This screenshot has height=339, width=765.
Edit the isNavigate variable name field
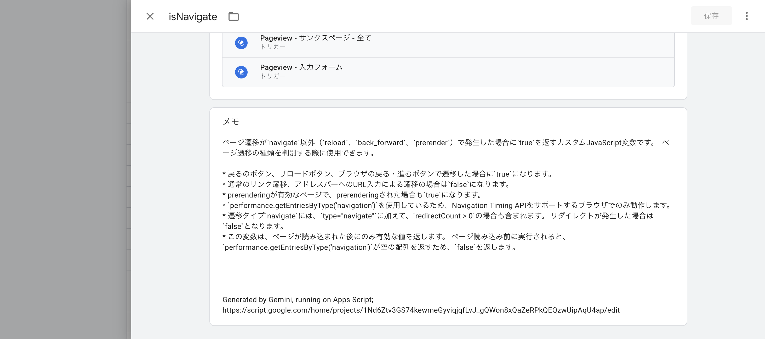tap(193, 17)
